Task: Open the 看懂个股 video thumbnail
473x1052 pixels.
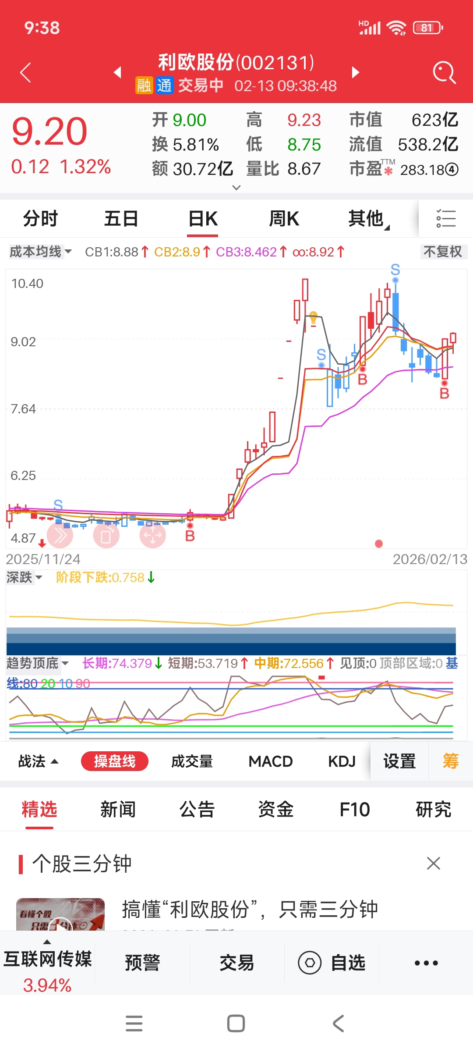Action: tap(60, 914)
